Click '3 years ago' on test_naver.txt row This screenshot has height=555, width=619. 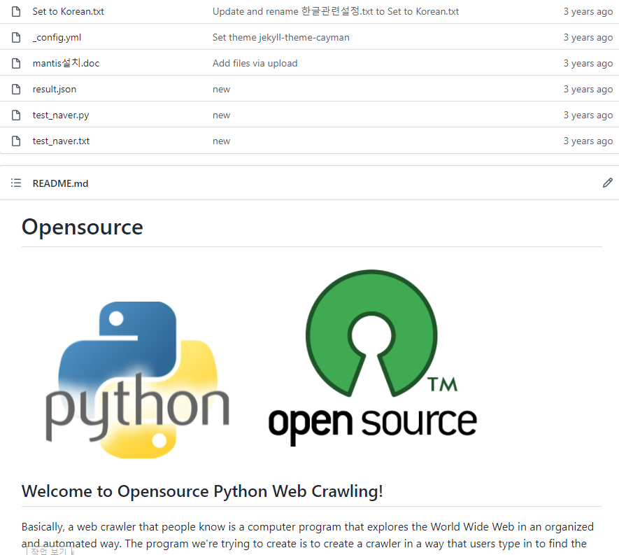[x=588, y=141]
